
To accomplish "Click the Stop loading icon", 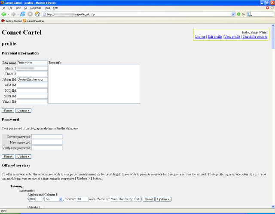I will tap(30, 14).
